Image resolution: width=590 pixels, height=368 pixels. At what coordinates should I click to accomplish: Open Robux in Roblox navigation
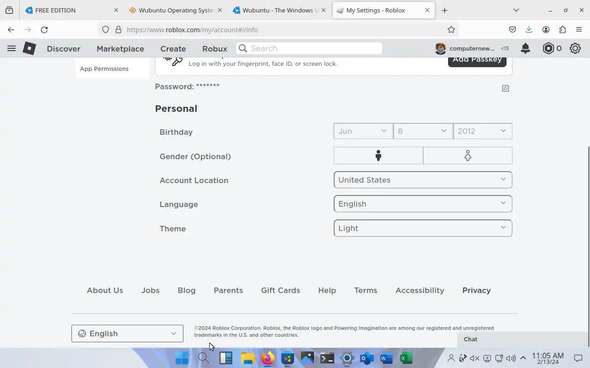[x=215, y=48]
